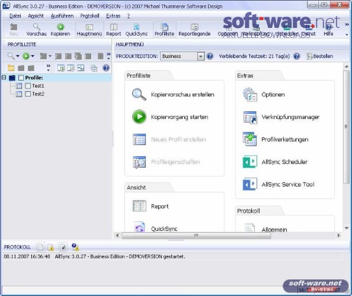Open Reportlegende in toolbar
This screenshot has height=296, width=352.
194,30
